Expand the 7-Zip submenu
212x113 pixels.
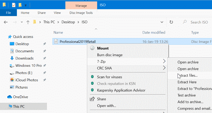[x=128, y=62]
